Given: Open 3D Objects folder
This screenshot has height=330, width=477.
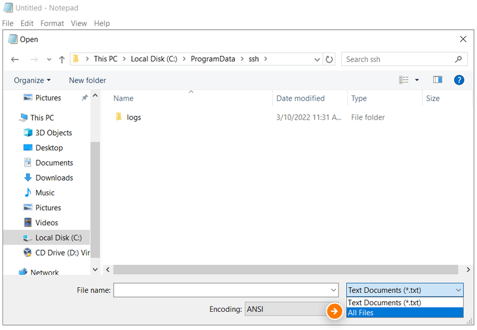Looking at the screenshot, I should pyautogui.click(x=53, y=133).
